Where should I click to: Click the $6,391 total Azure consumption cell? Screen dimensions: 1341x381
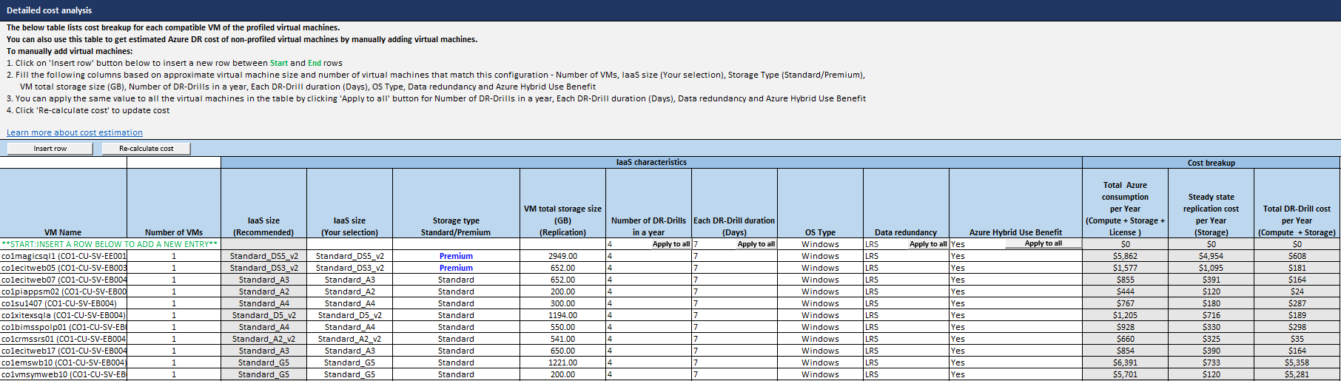pos(1125,363)
